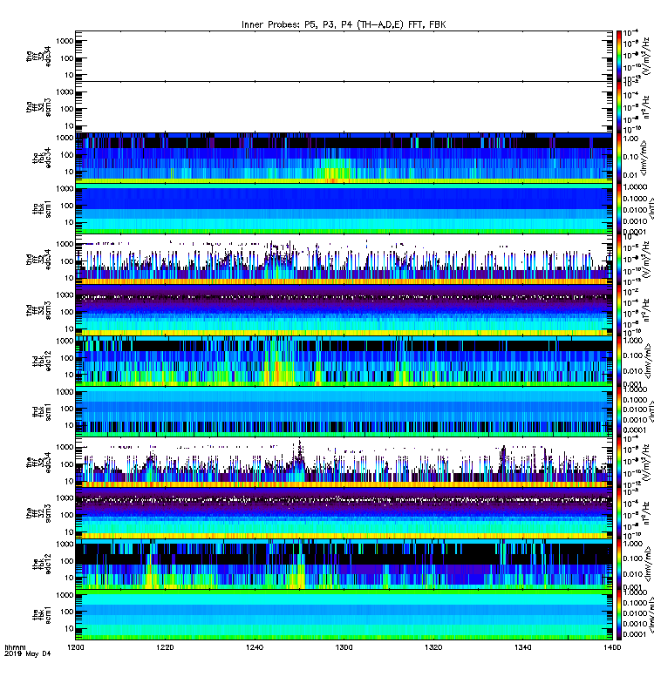Screen dimensions: 654x697
Task: Click the color bar beside the fff scm3 panel
Action: point(619,513)
